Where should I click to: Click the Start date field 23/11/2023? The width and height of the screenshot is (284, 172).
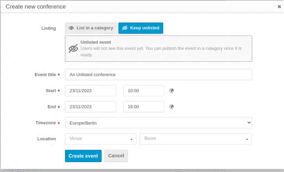(91, 91)
